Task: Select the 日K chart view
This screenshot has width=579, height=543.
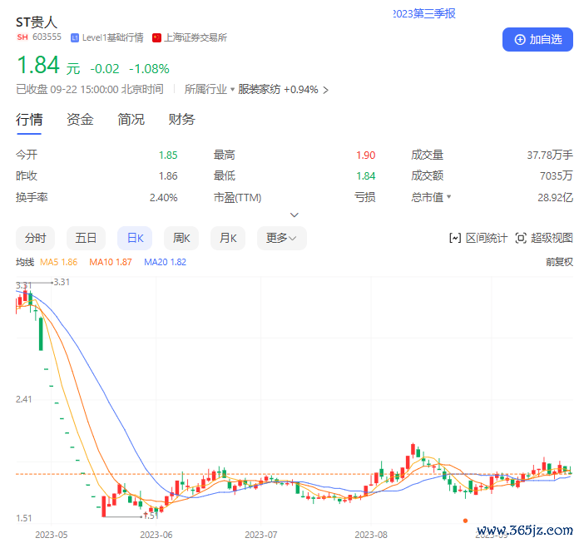Action: click(135, 238)
